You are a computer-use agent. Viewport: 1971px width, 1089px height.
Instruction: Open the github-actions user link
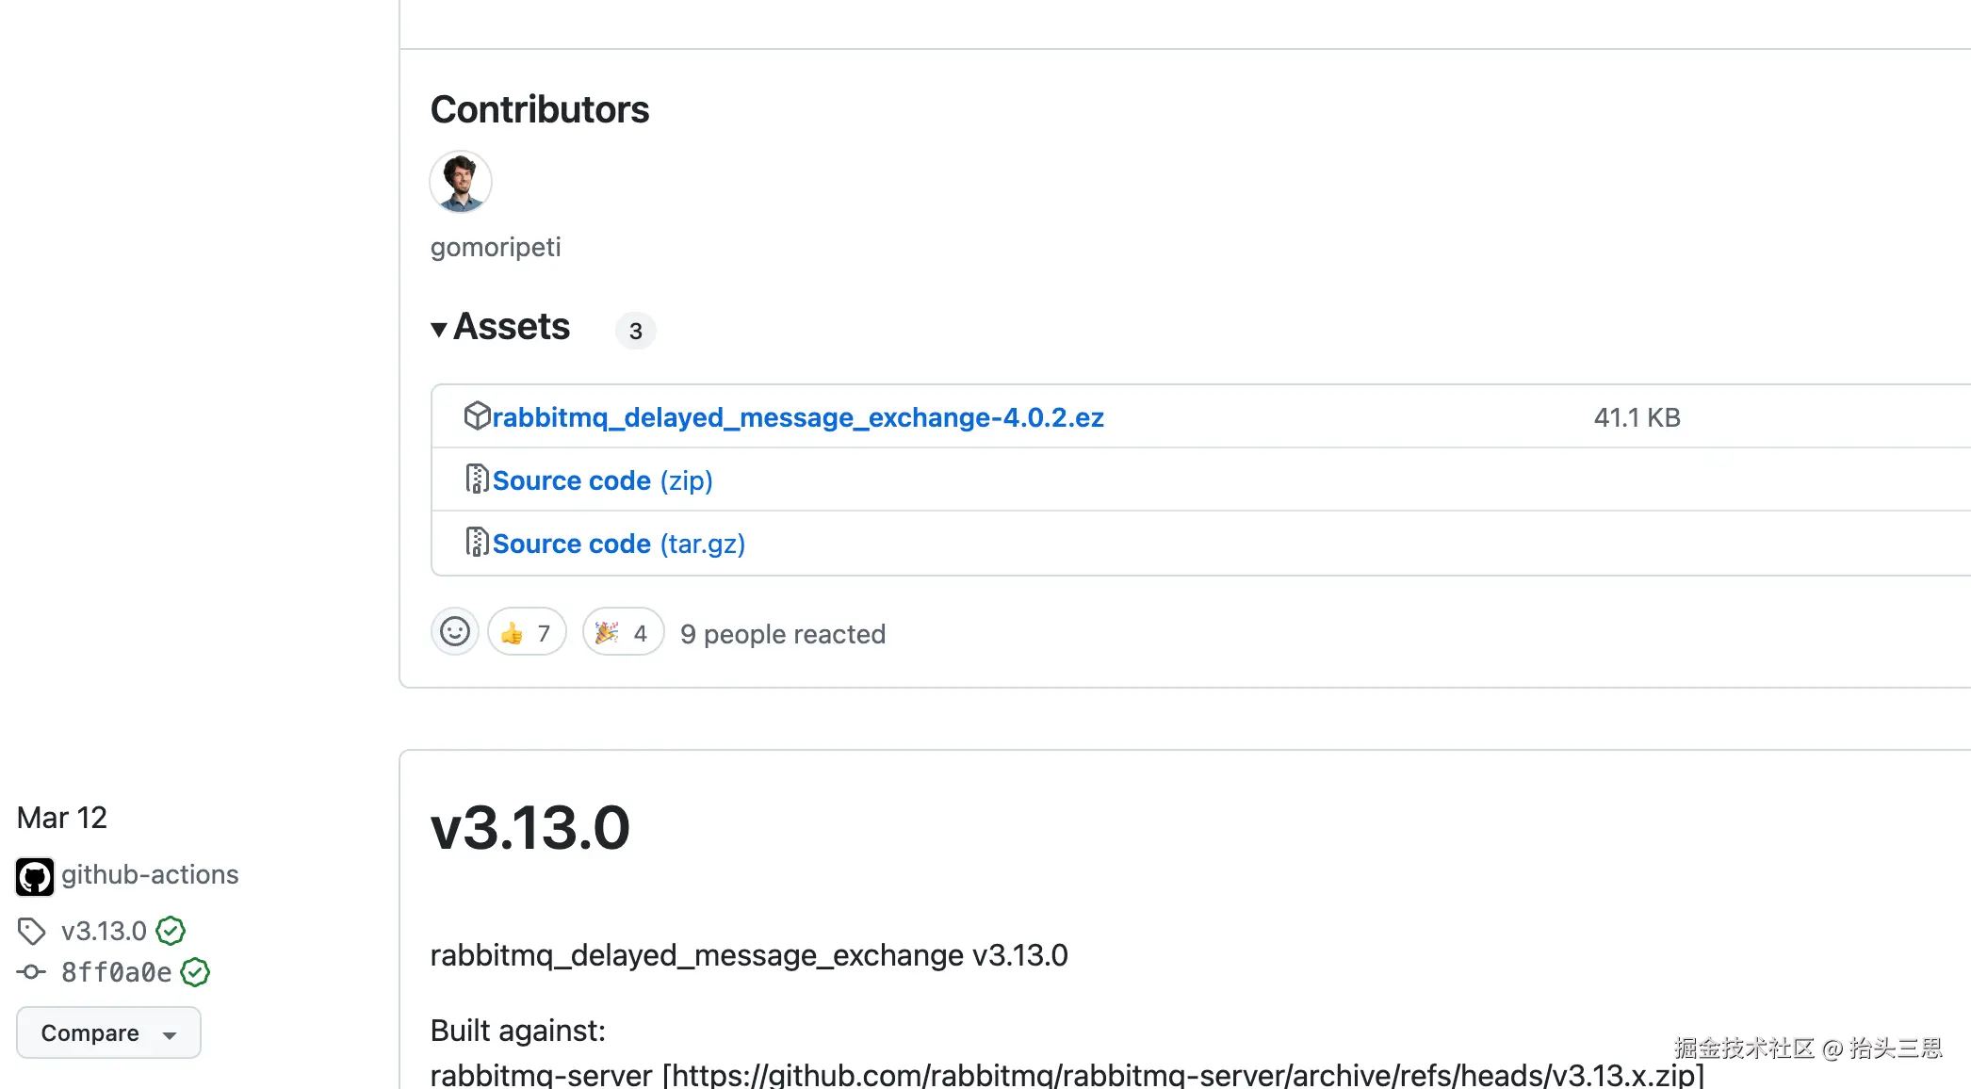[150, 874]
